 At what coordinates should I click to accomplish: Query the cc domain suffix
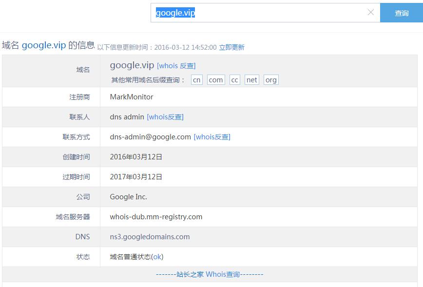tap(235, 80)
